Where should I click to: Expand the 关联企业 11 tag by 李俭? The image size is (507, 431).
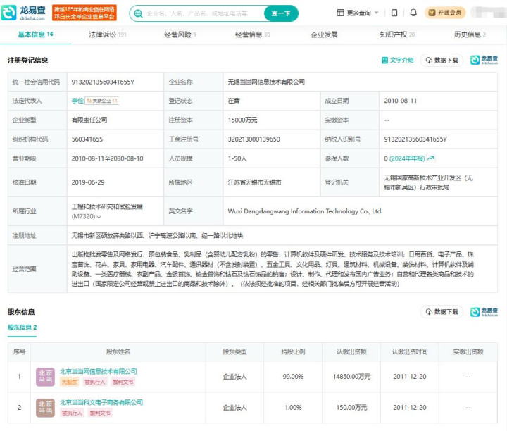click(x=102, y=101)
